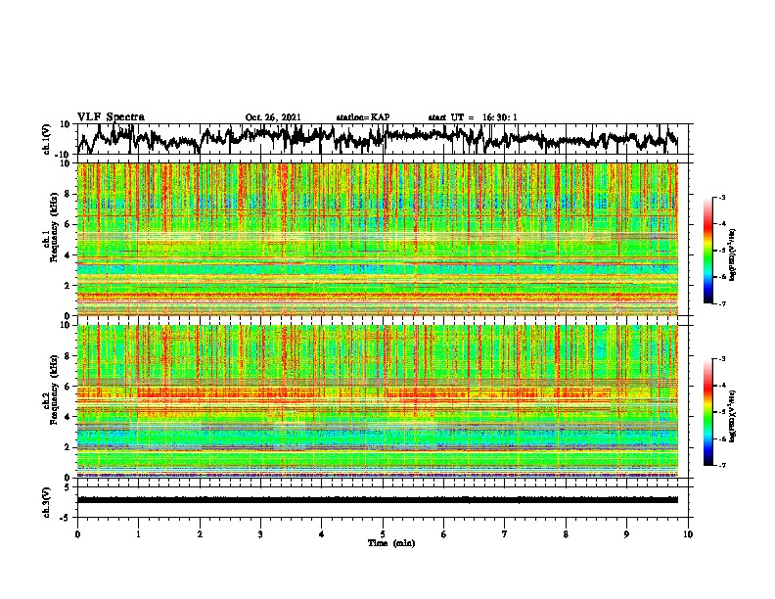Viewport: 775px width, 599px height.
Task: Click the ch.1 frequency spectrogram panel
Action: tap(378, 239)
